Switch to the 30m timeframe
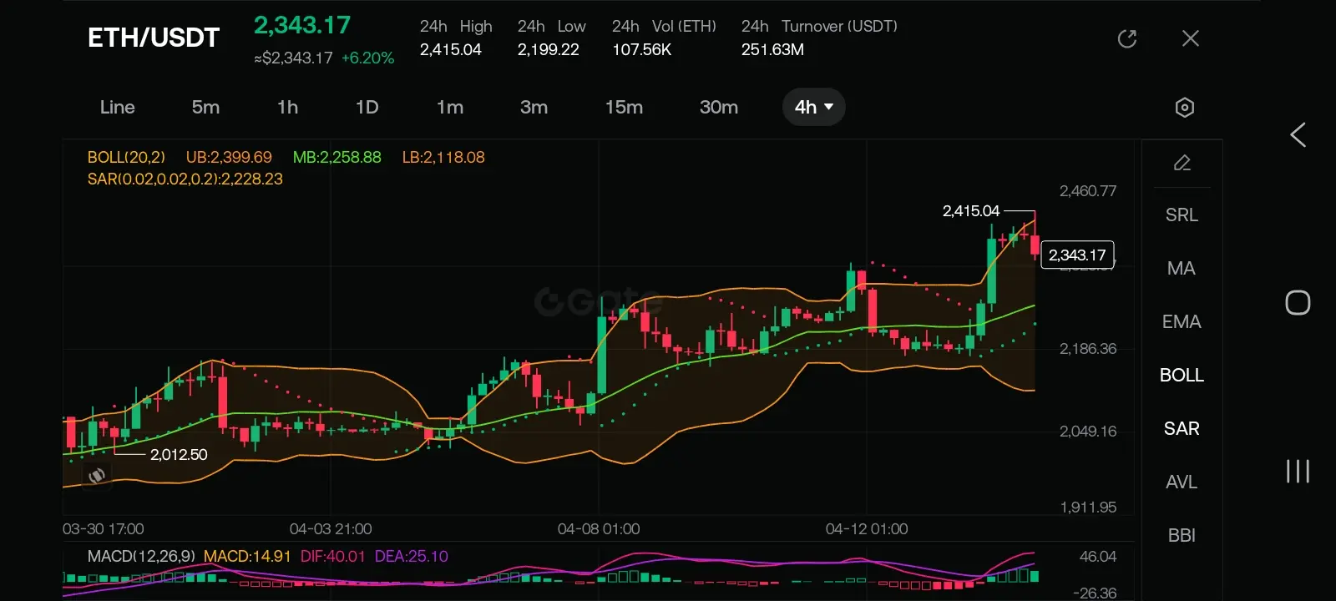1336x601 pixels. [719, 107]
